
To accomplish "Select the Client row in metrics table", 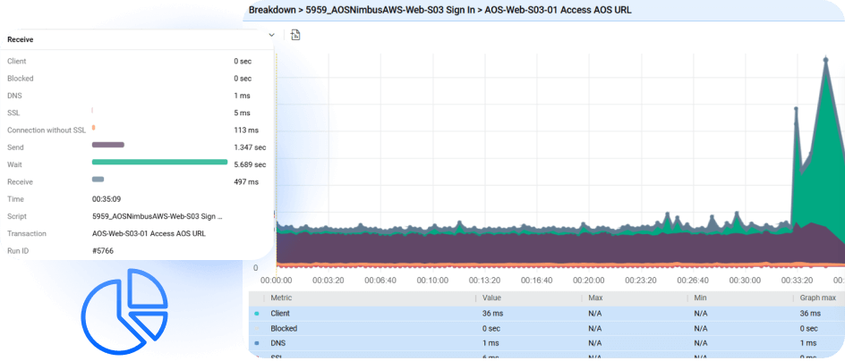I will [x=546, y=313].
